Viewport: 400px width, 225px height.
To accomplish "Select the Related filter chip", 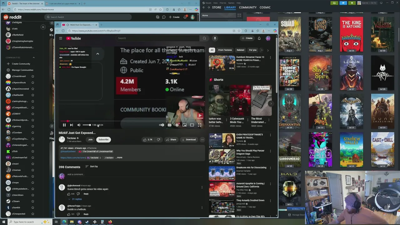I will [240, 50].
